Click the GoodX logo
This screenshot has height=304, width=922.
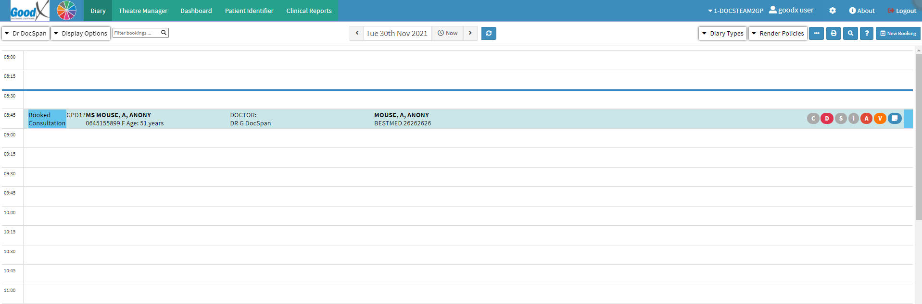tap(29, 11)
